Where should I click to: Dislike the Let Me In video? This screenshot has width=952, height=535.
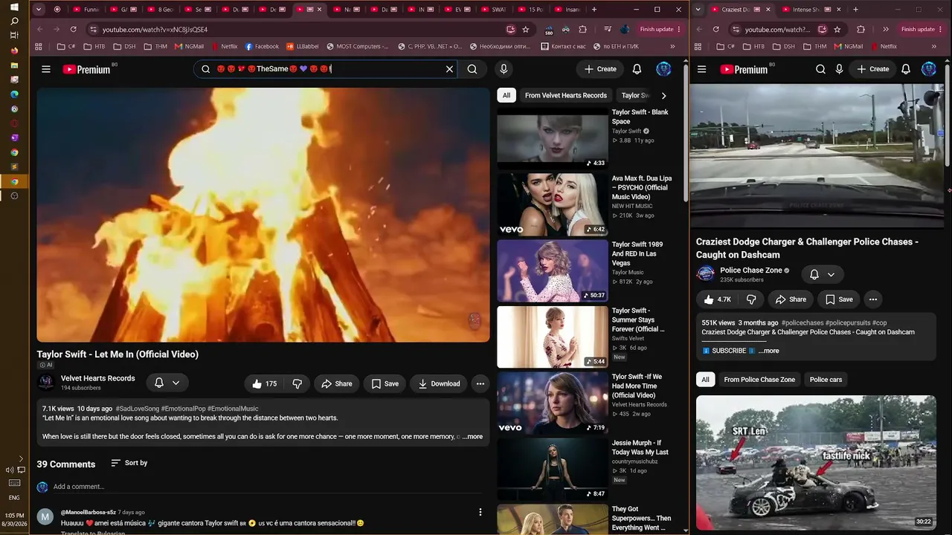point(297,383)
